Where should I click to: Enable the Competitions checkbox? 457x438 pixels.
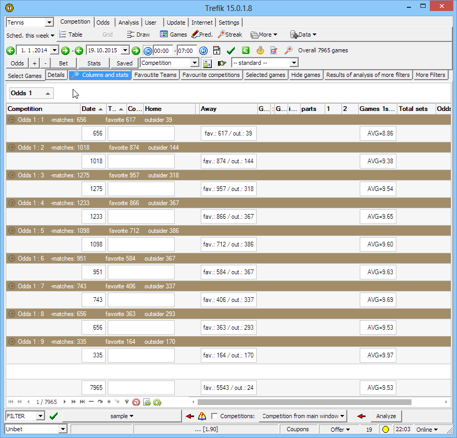pos(214,417)
